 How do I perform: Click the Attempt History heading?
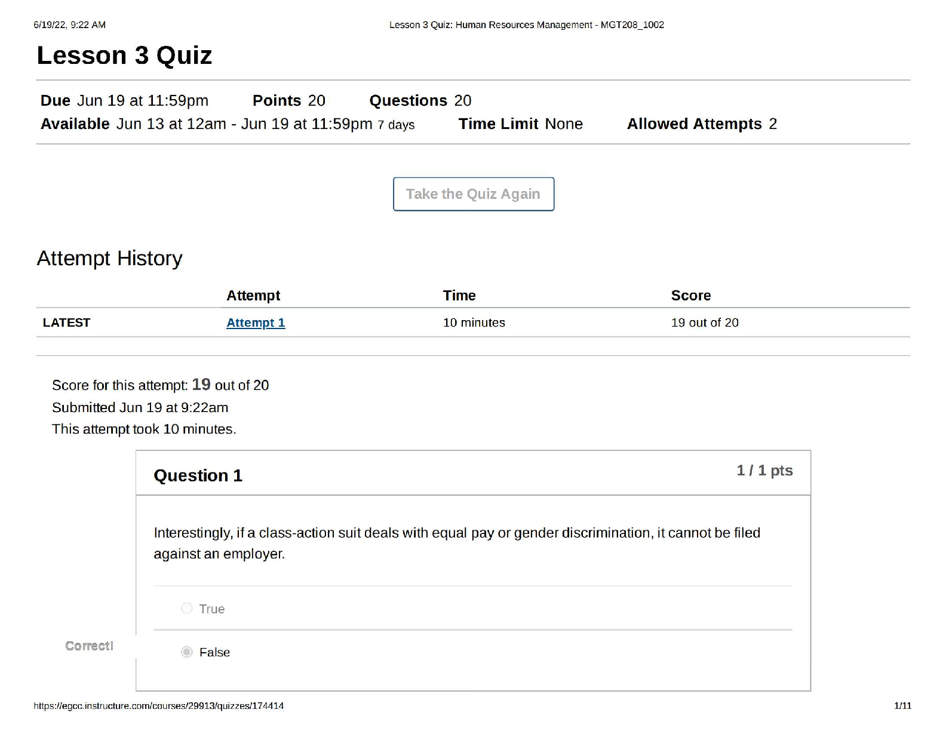(x=109, y=258)
